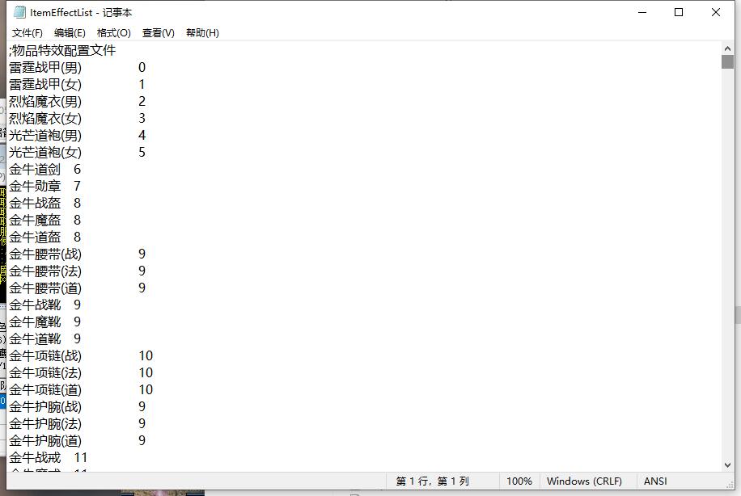The height and width of the screenshot is (496, 741).
Task: Minimize the ItemEffectList Notepad window
Action: [641, 12]
